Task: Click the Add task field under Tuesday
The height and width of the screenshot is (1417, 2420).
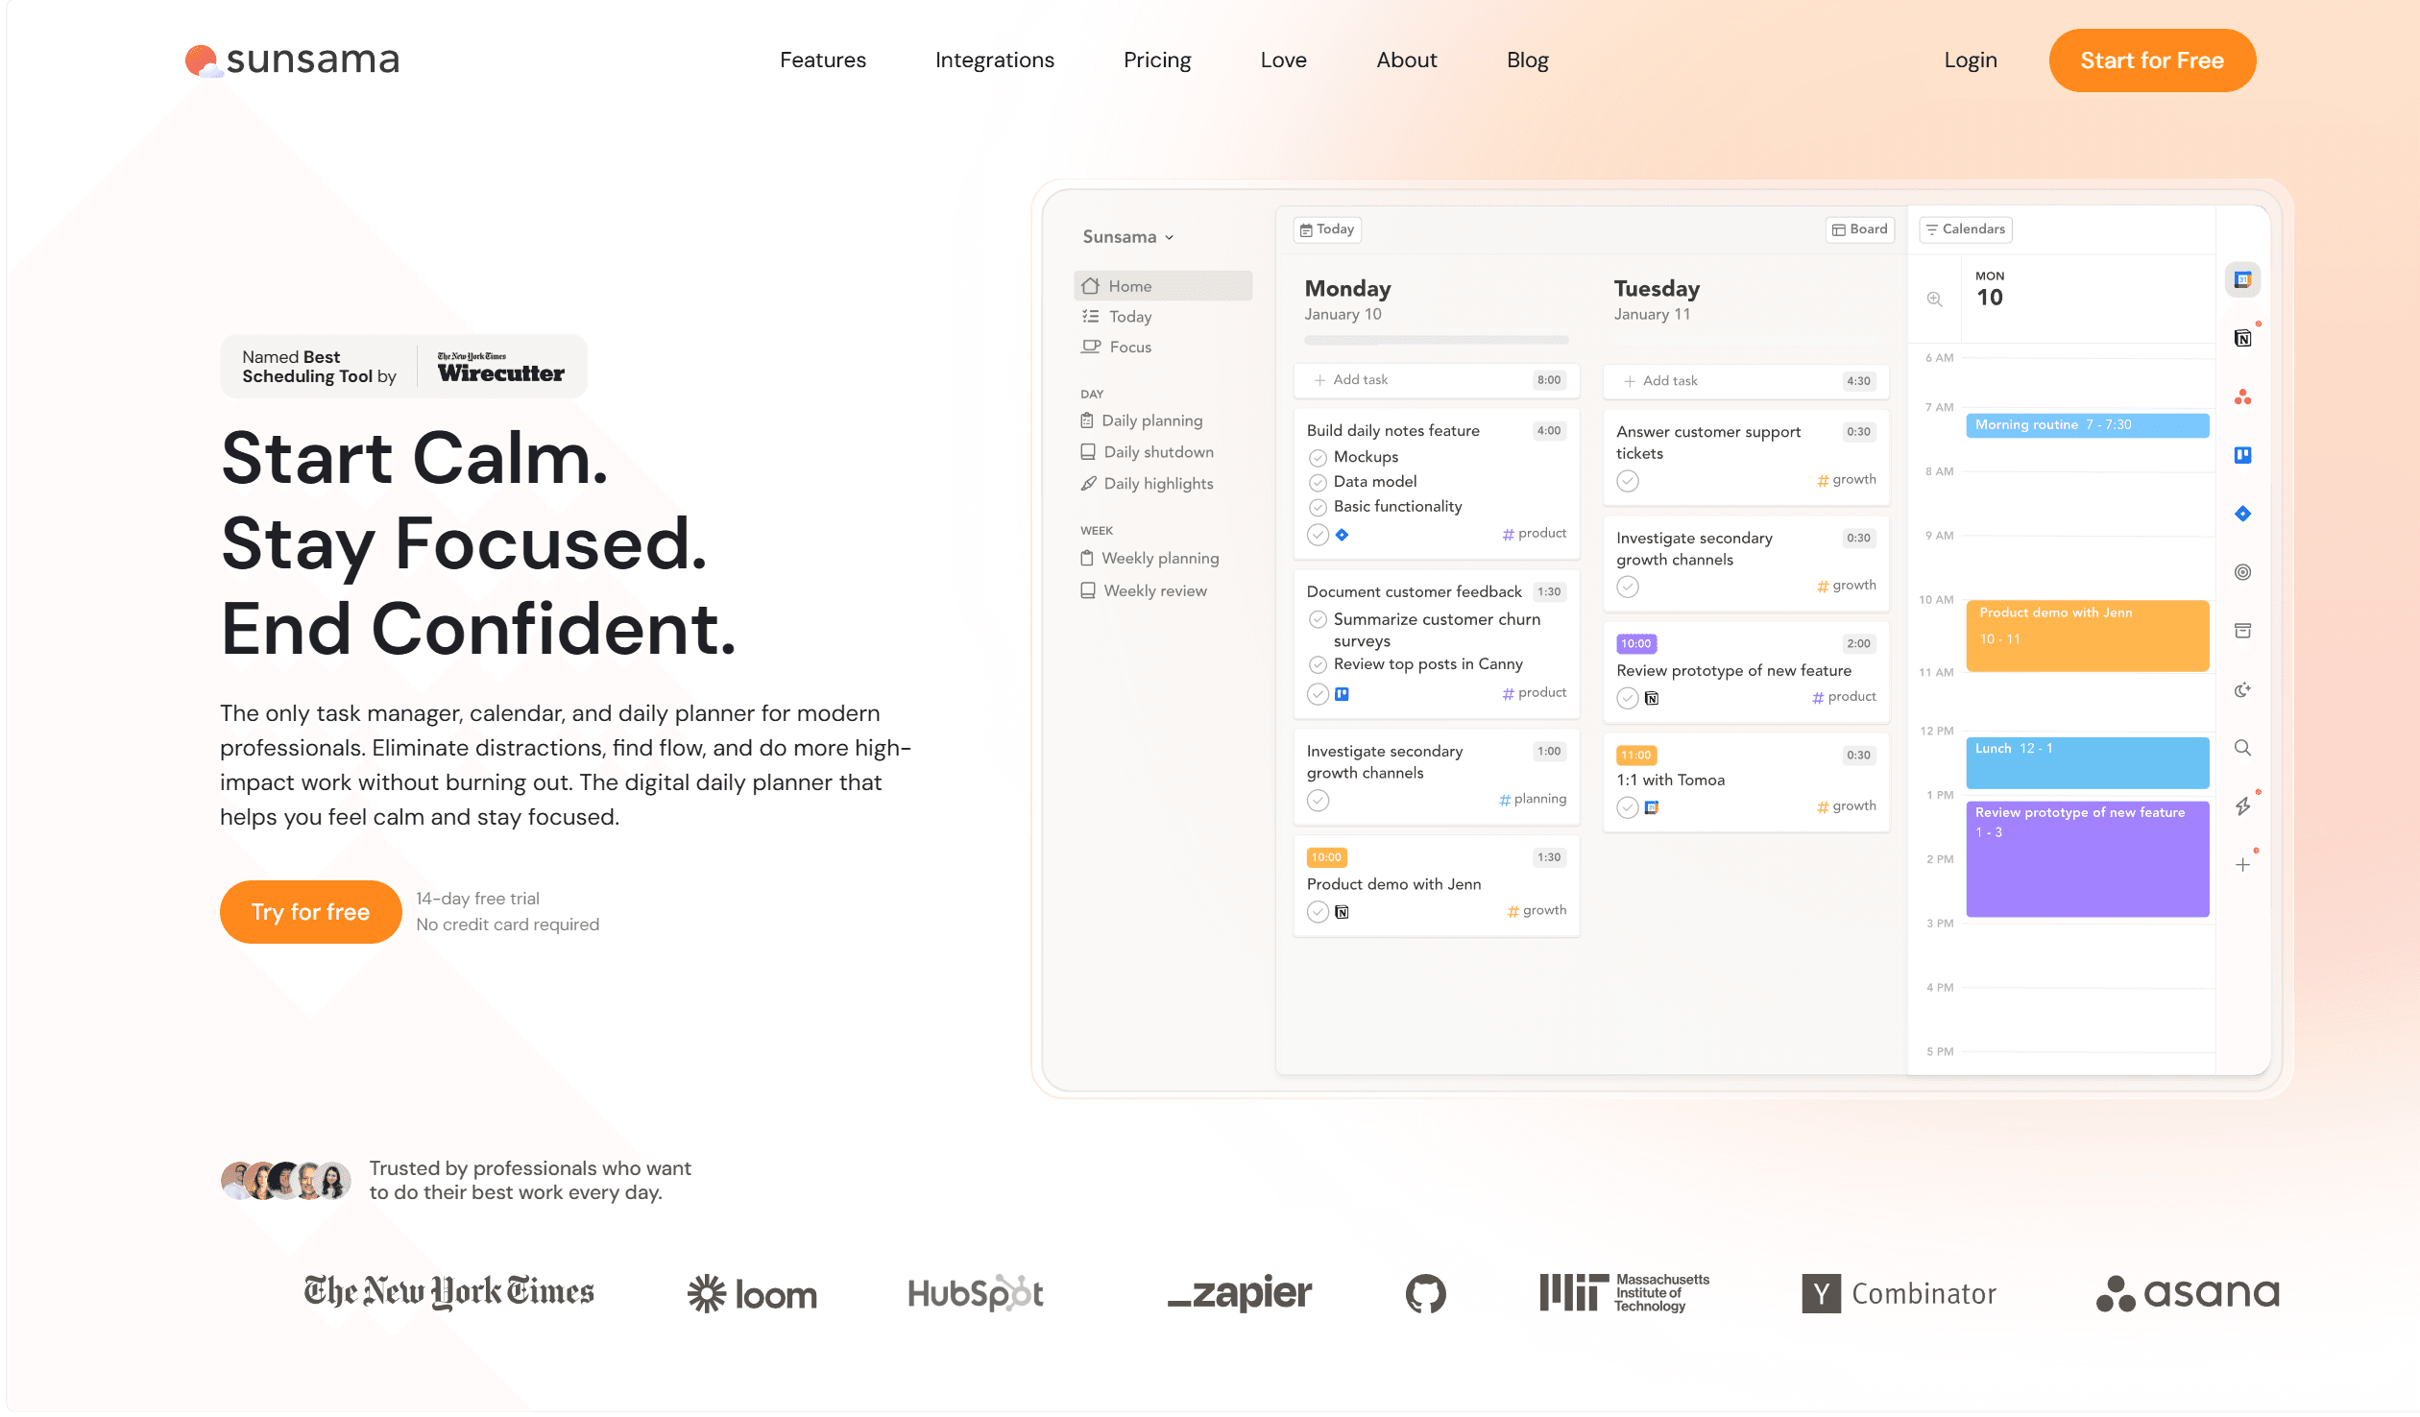Action: [x=1745, y=381]
